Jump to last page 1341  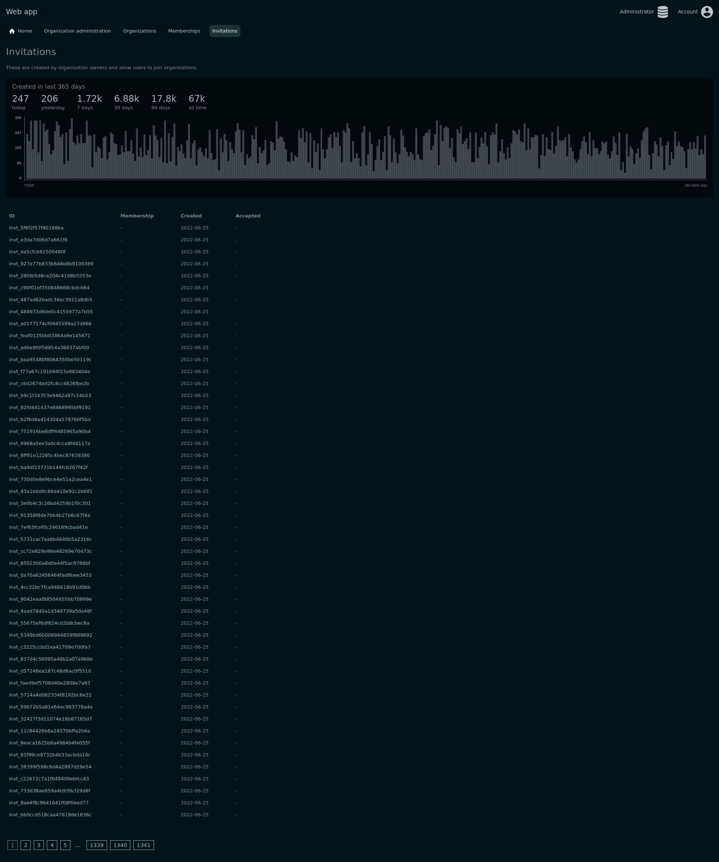pos(143,845)
